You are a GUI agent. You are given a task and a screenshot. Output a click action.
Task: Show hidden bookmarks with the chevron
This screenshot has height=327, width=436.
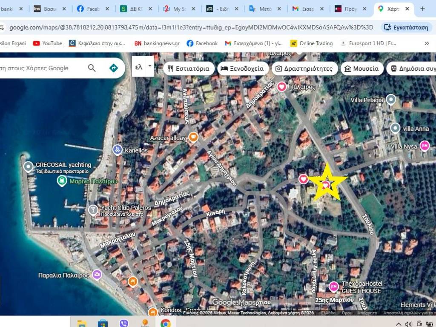click(427, 43)
